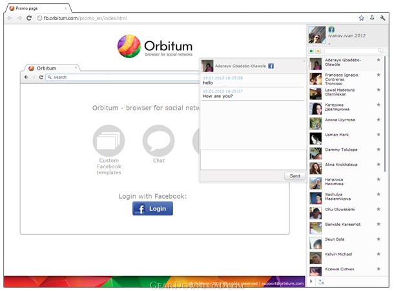
Task: Click the Facebook icon in chat header
Action: [271, 66]
